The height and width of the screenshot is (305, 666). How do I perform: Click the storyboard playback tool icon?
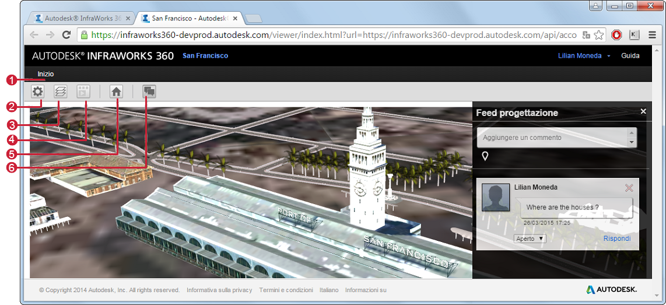click(83, 92)
